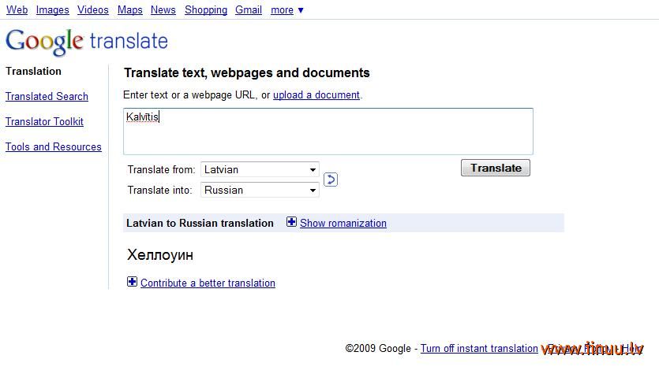Image resolution: width=659 pixels, height=374 pixels.
Task: Click Turn off instant translation link
Action: (479, 349)
